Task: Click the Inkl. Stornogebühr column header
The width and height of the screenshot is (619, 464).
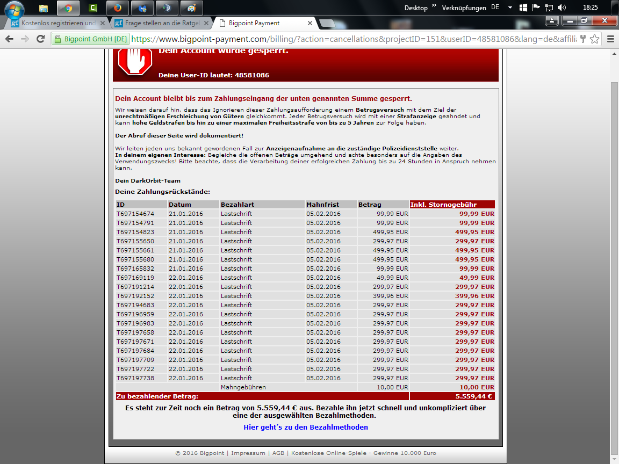Action: click(452, 205)
